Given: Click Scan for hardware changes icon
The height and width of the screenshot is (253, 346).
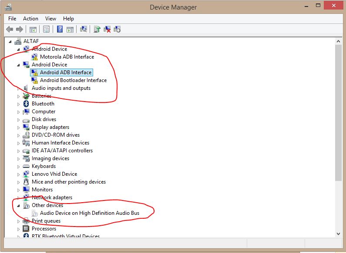Looking at the screenshot, I should point(84,29).
